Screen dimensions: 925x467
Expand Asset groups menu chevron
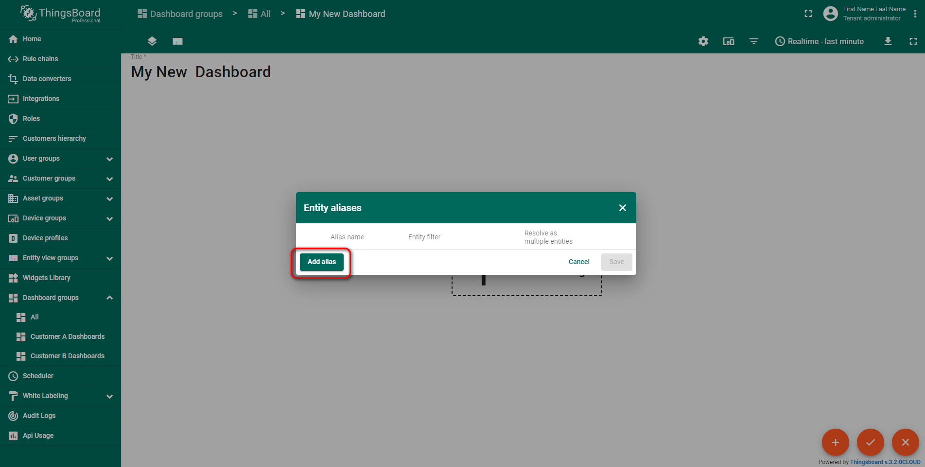110,199
